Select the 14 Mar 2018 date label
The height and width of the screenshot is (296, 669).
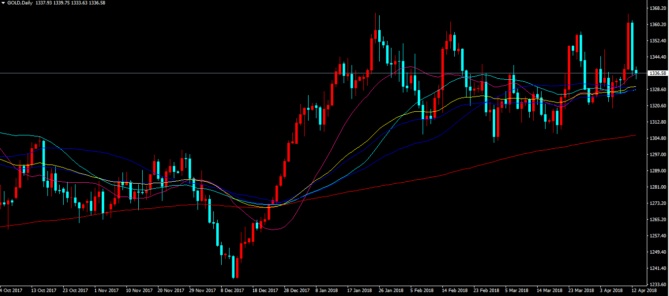549,291
